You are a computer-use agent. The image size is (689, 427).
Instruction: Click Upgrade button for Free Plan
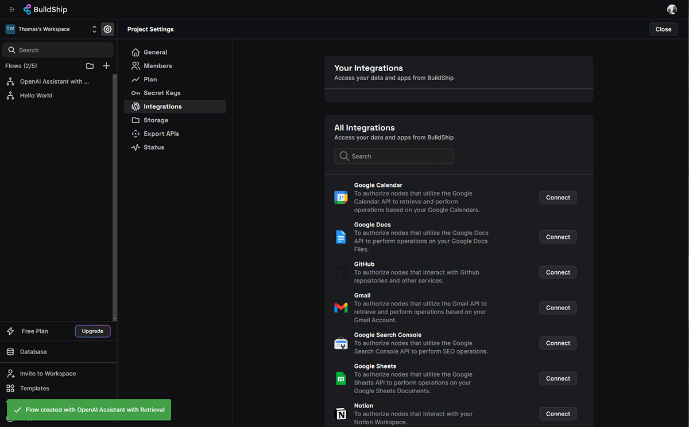tap(92, 331)
